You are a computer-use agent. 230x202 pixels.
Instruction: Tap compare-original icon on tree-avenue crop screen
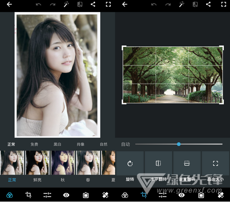[x=195, y=4]
